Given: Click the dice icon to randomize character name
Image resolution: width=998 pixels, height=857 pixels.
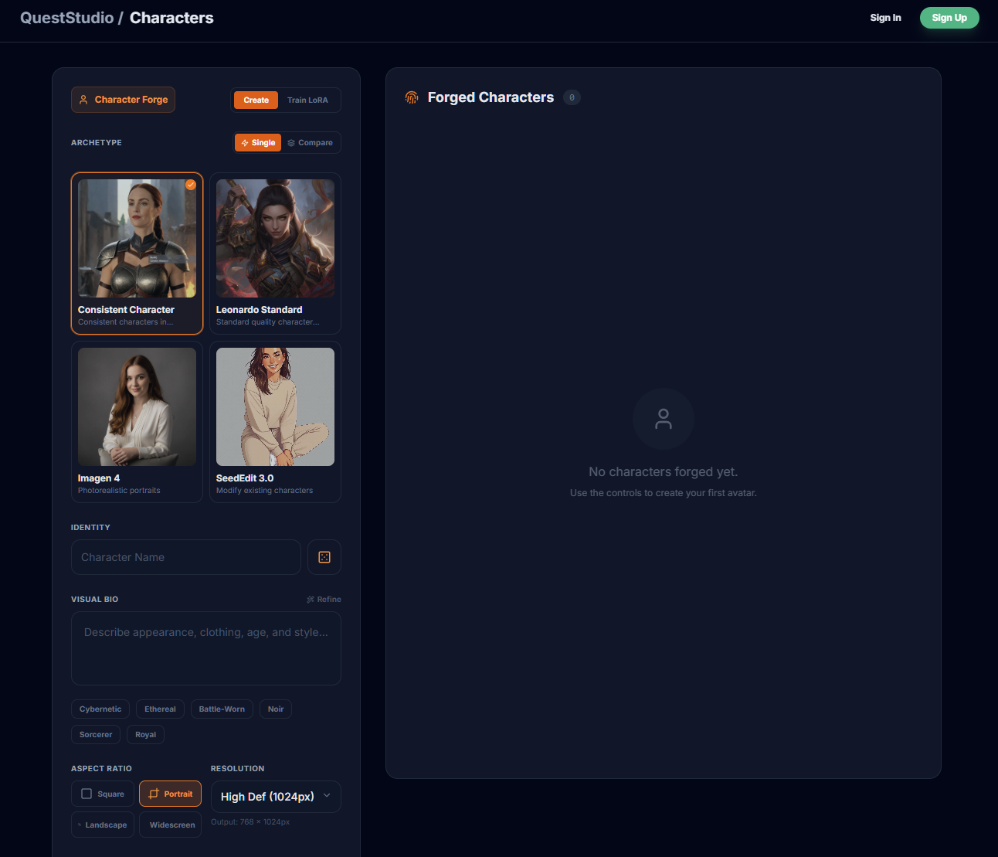Looking at the screenshot, I should pyautogui.click(x=324, y=556).
